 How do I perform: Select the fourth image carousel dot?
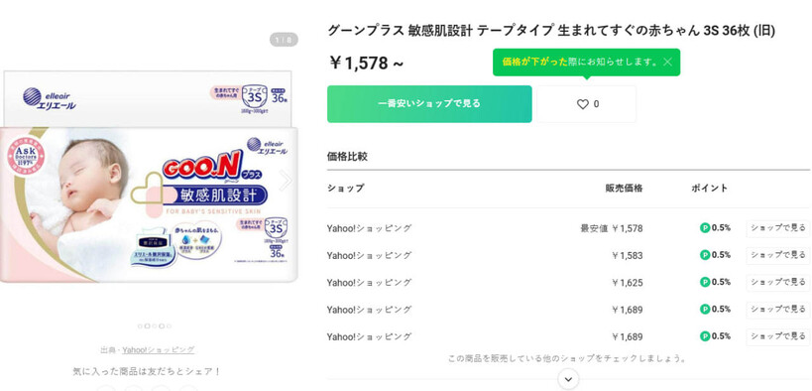point(162,326)
